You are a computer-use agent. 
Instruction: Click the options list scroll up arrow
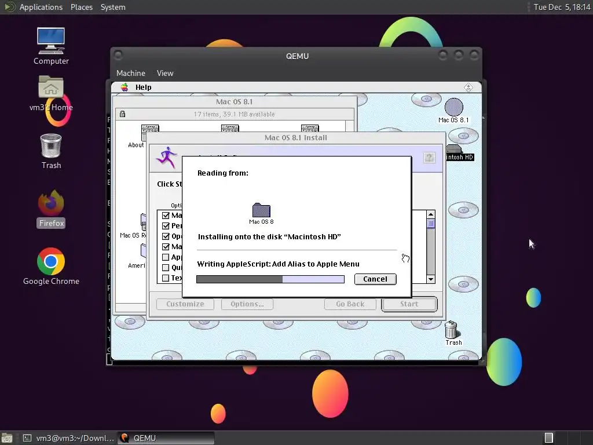pos(431,214)
